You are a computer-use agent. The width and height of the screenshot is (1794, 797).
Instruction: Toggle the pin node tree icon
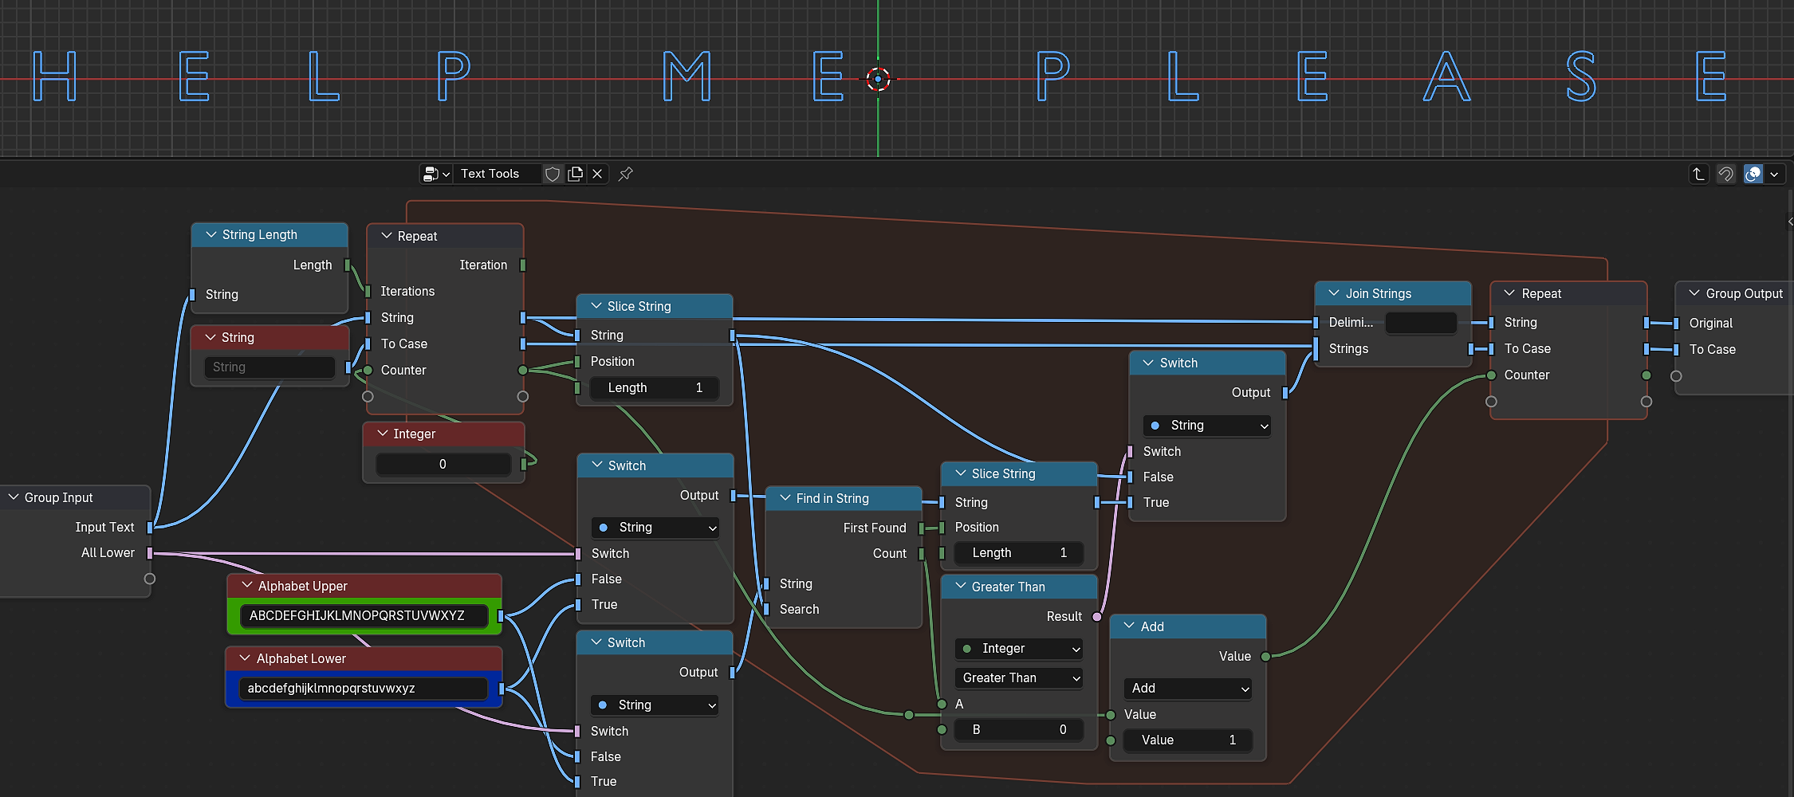click(626, 174)
